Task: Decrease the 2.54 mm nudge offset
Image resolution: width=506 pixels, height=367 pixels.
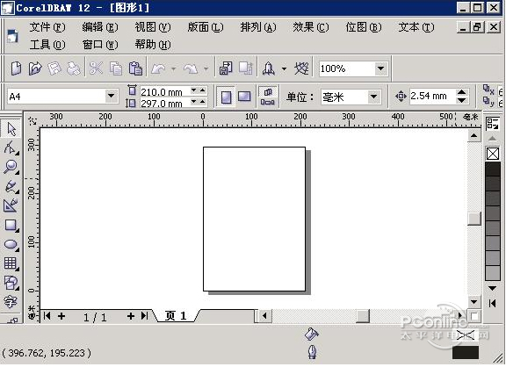Action: (x=462, y=100)
